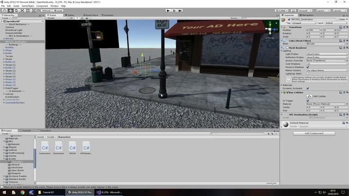Click the GameObject cube icon in Inspector
Screen dimensions: 349x196
click(284, 20)
